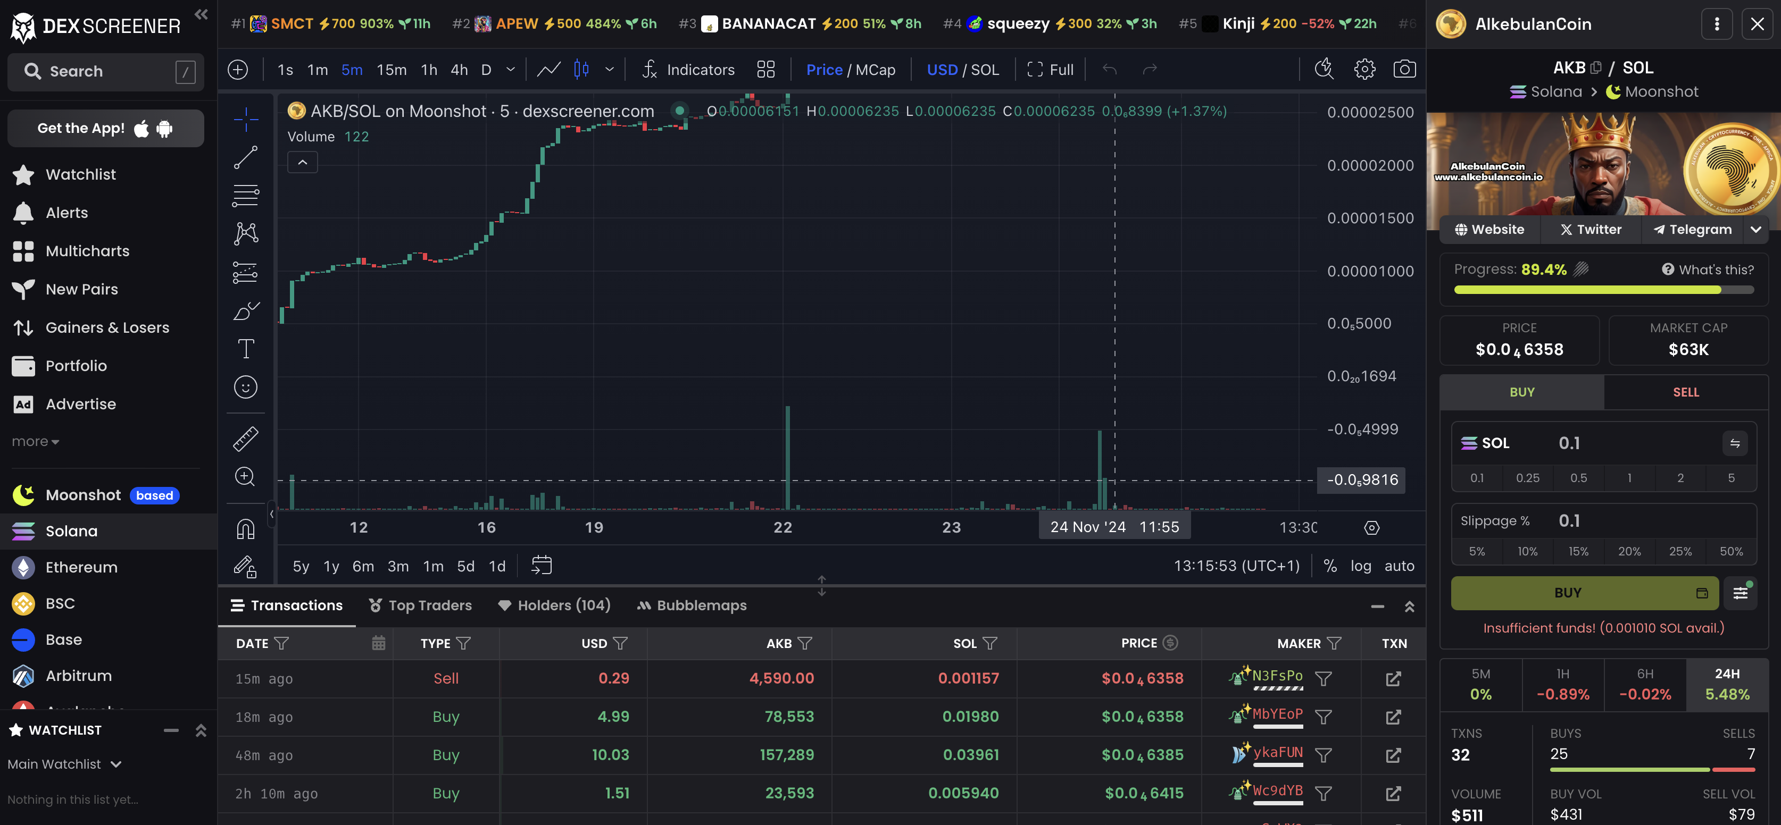
Task: Open chart layout grid selector
Action: coord(765,70)
